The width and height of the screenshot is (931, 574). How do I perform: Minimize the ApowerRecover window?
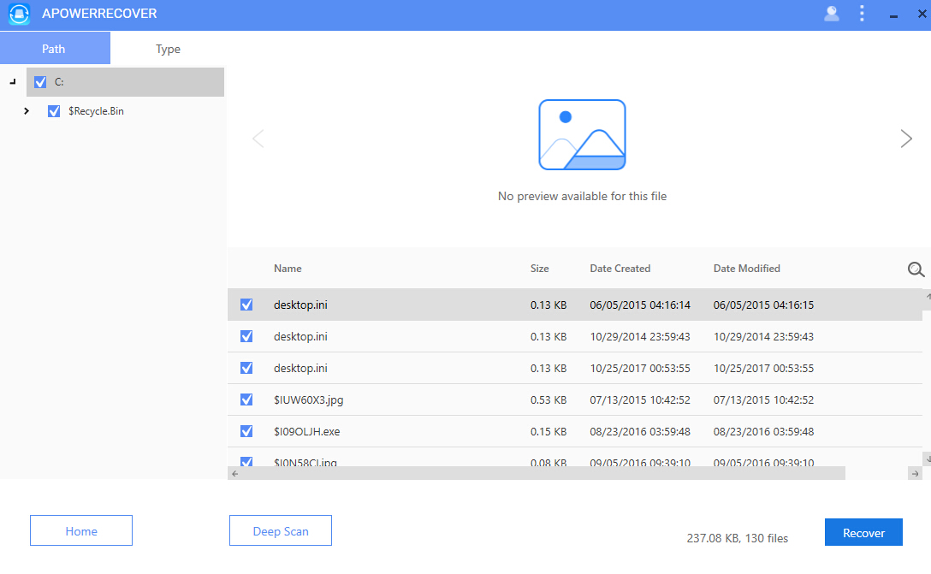[893, 16]
